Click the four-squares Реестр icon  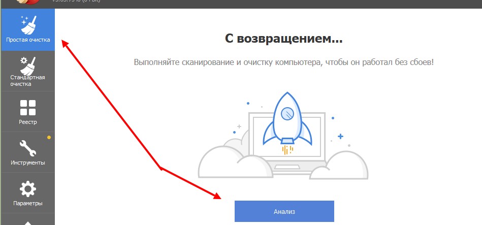28,108
